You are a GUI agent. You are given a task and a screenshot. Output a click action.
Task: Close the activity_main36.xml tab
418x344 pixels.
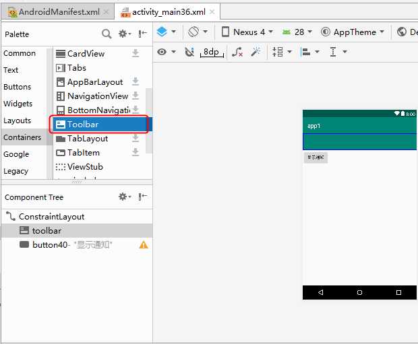click(212, 11)
